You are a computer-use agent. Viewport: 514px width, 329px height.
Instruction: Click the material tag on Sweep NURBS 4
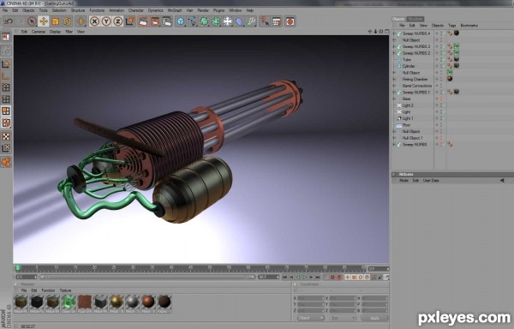point(456,33)
